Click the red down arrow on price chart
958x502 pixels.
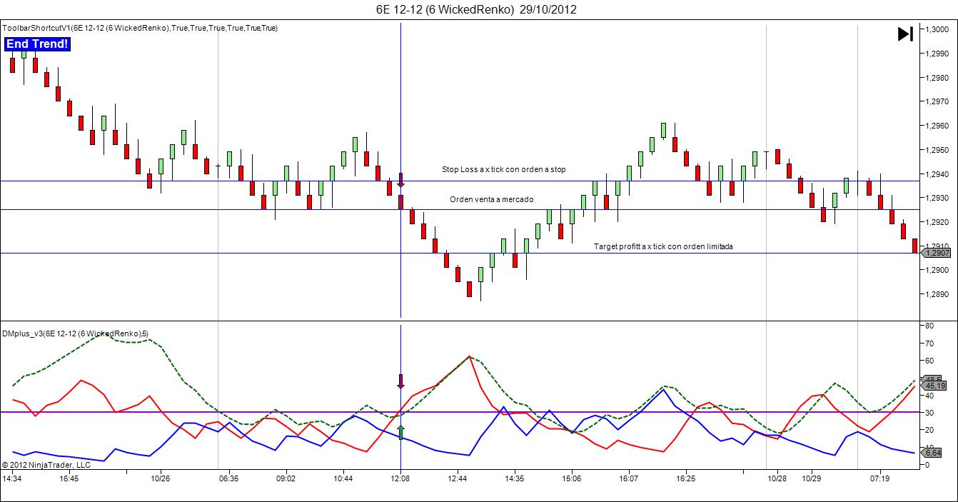pos(401,180)
